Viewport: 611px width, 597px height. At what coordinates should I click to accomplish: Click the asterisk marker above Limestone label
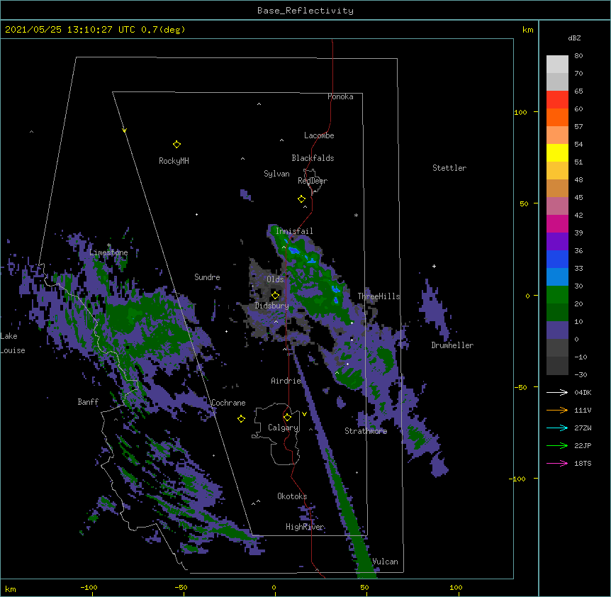(109, 245)
